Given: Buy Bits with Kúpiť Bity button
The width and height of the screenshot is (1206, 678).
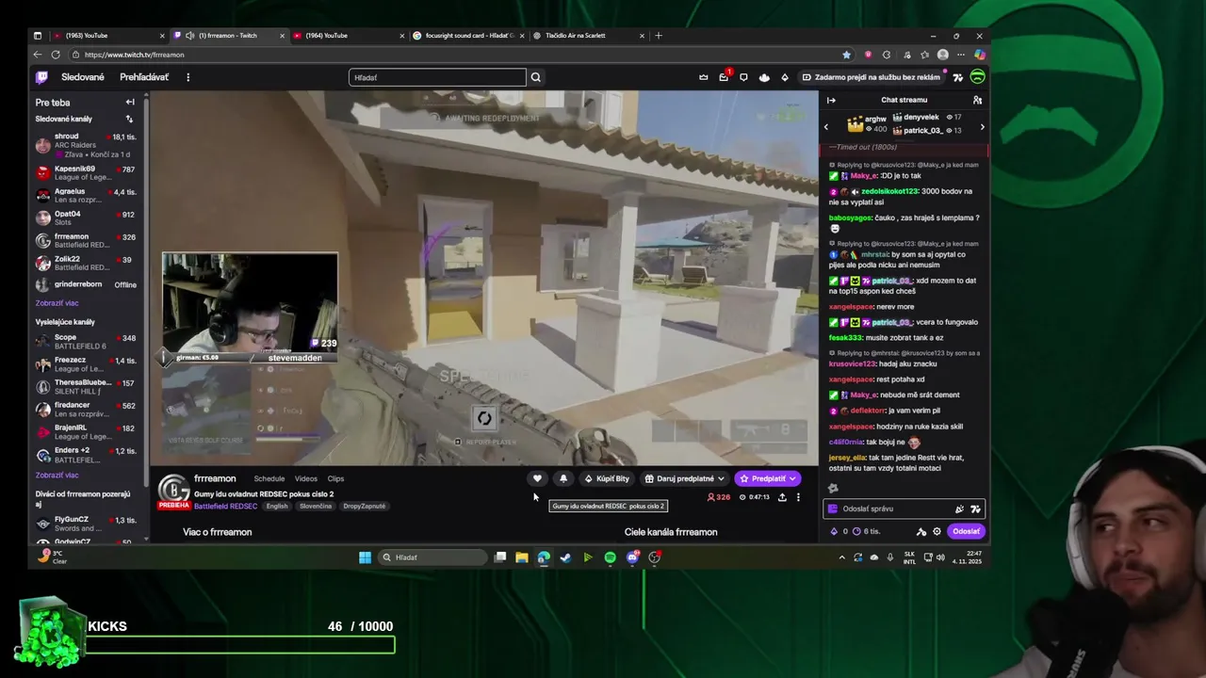Looking at the screenshot, I should [x=607, y=478].
